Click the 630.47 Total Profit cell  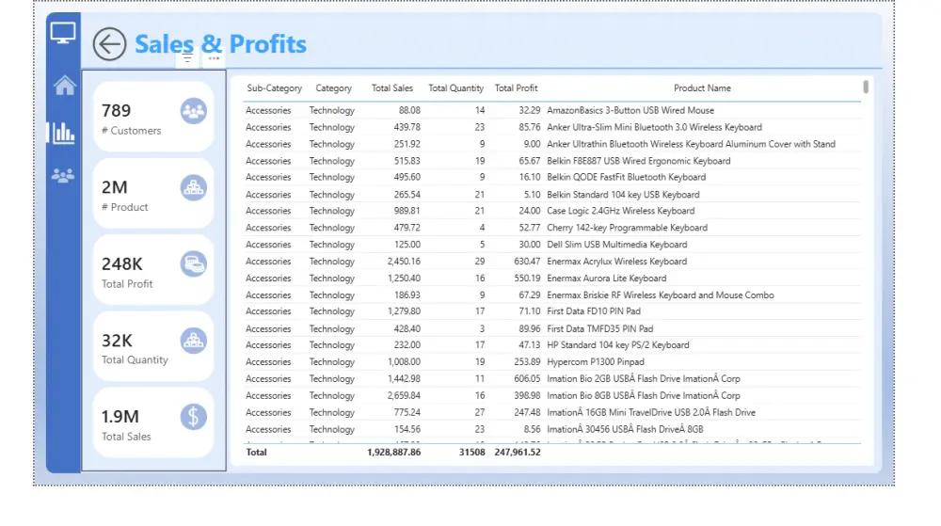pos(527,261)
